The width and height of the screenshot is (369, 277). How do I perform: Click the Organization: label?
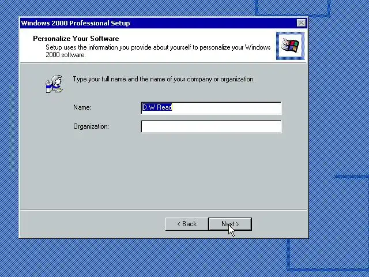coord(91,126)
